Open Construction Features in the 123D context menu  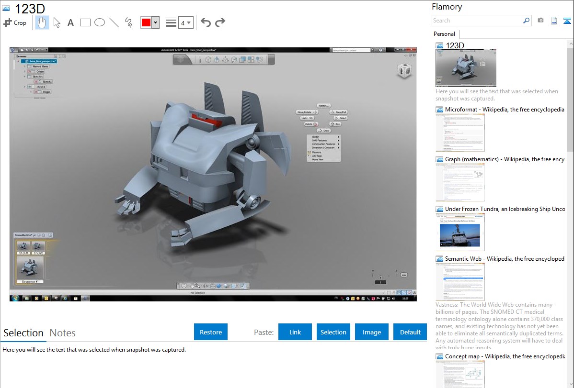tap(324, 144)
